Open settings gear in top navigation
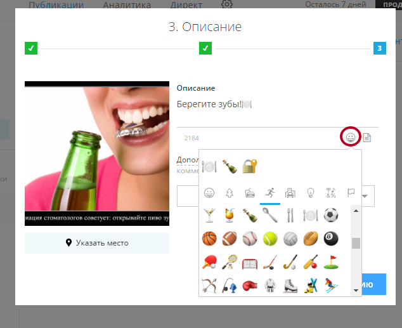Image resolution: width=402 pixels, height=328 pixels. point(227,4)
